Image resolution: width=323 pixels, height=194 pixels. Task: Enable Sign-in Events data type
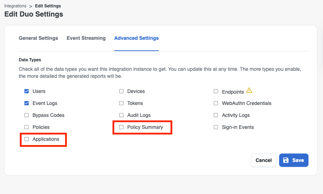(x=216, y=127)
